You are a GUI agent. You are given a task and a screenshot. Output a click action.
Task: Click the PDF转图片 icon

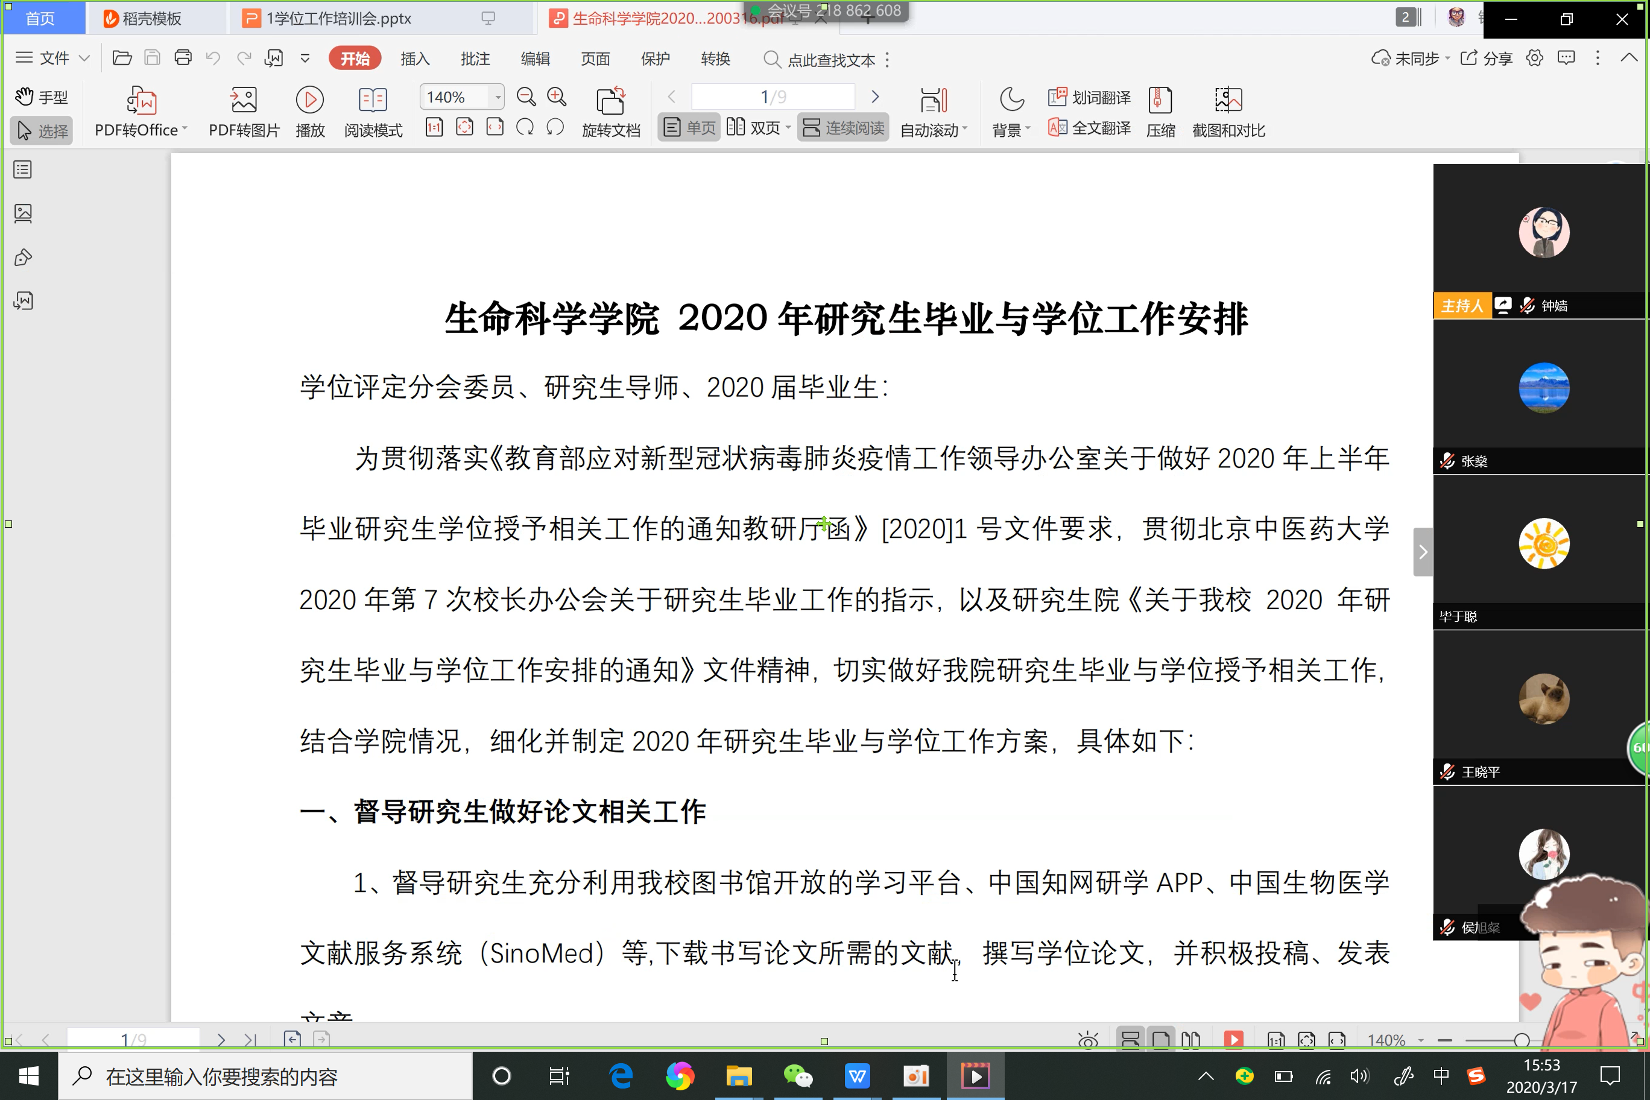click(x=244, y=100)
